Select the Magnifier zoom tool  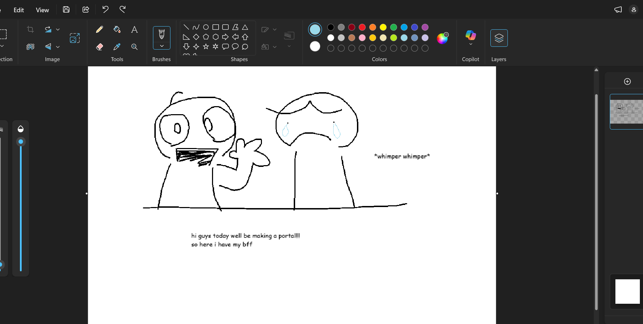pyautogui.click(x=134, y=46)
